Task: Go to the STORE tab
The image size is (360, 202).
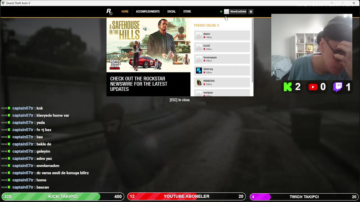Action: click(x=187, y=12)
